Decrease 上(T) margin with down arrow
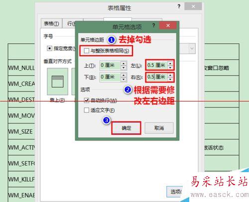Viewport: 249px width, 202px height. pyautogui.click(x=124, y=68)
